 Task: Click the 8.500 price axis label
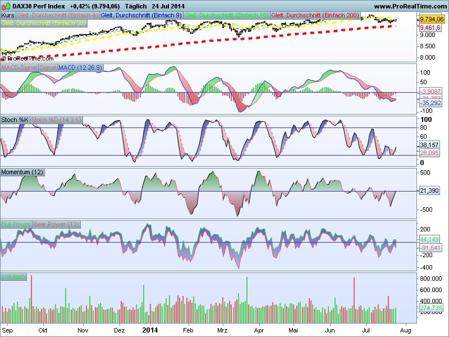click(428, 46)
